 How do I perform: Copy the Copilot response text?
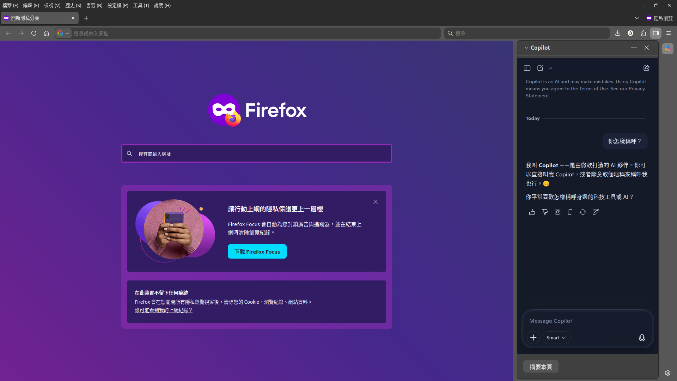point(570,212)
